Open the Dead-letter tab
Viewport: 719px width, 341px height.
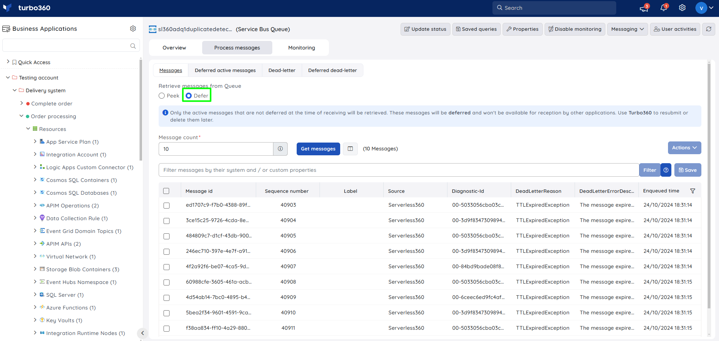pos(282,70)
